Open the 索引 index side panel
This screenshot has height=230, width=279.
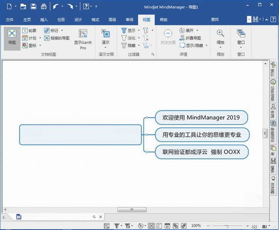pyautogui.click(x=273, y=69)
